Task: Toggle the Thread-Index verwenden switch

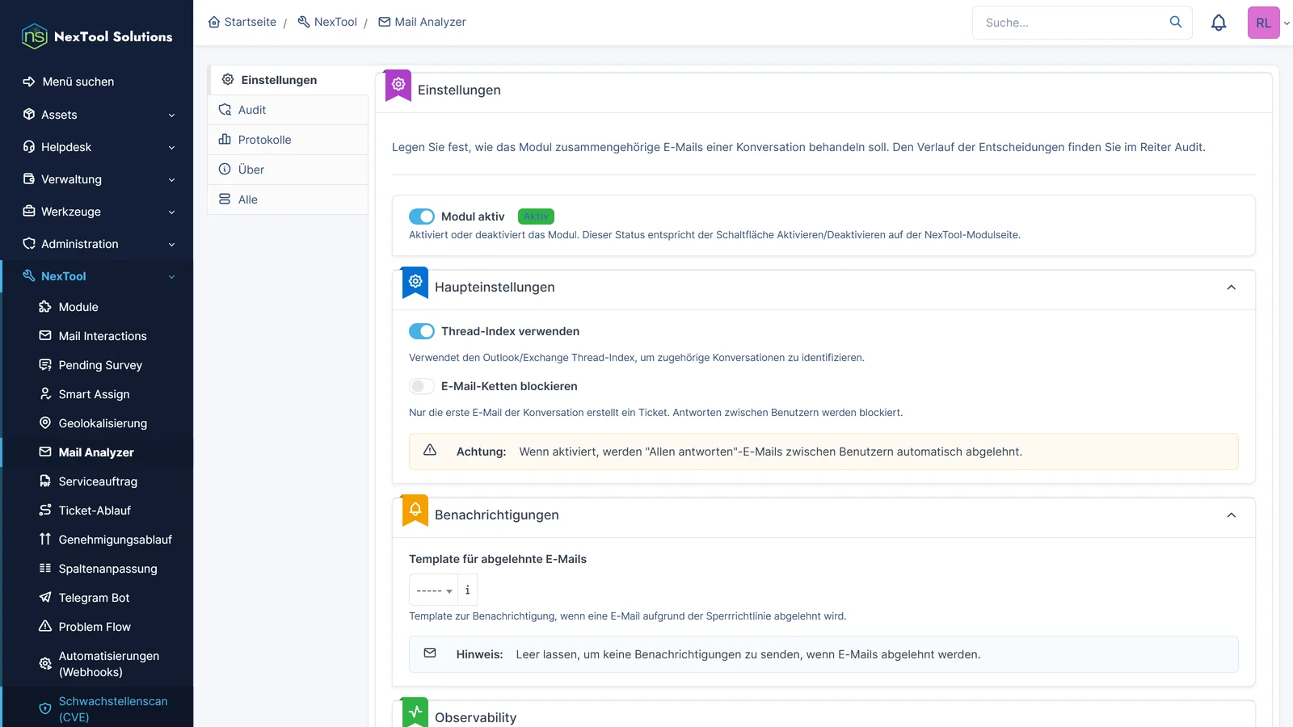Action: point(422,331)
